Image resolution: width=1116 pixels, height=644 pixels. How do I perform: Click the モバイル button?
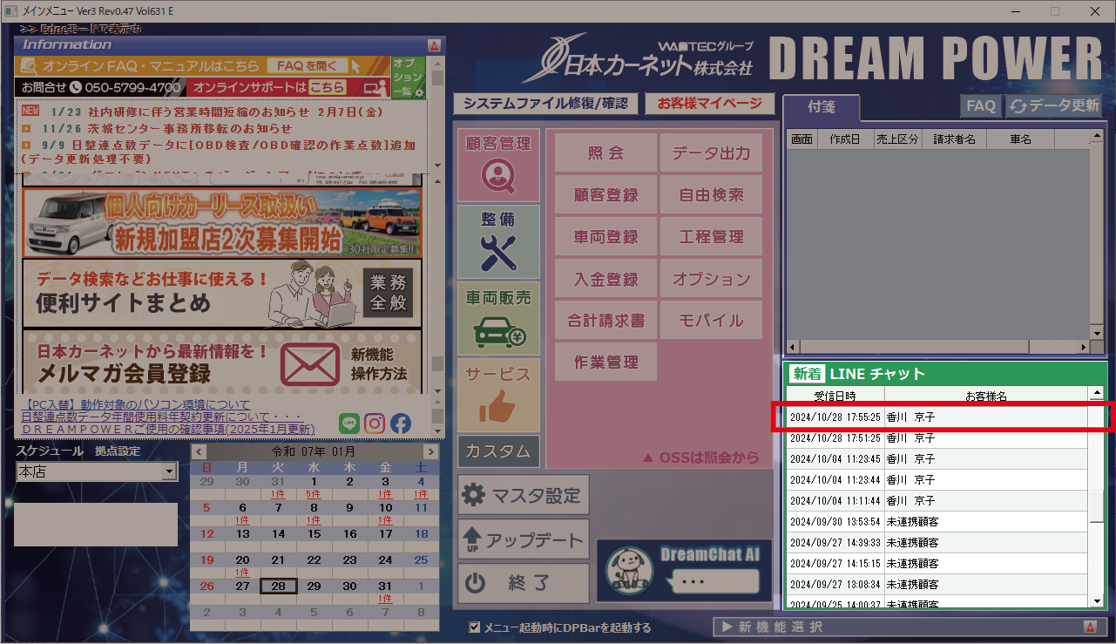[711, 321]
